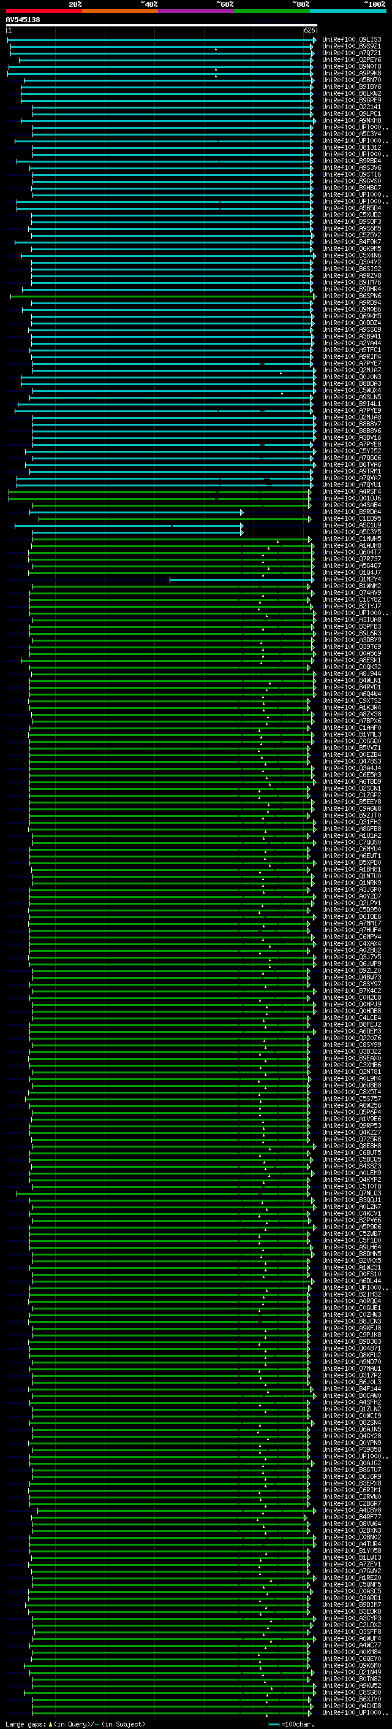
Task: Click the UniRef100_B6SPN6 label
Action: tap(352, 296)
